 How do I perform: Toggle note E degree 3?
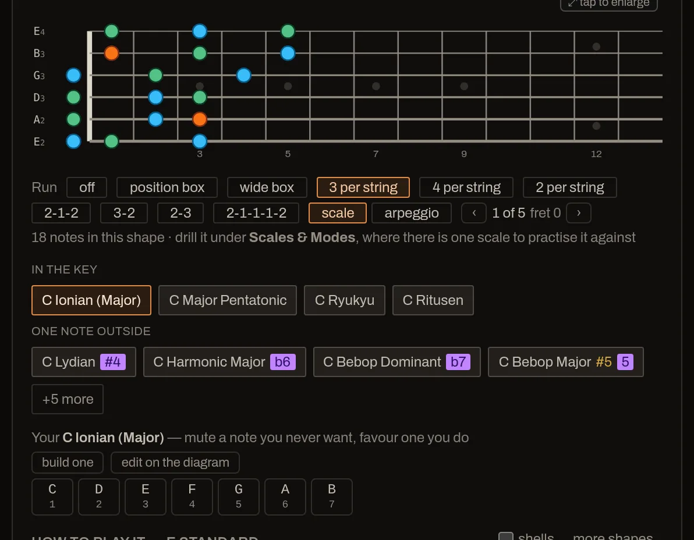[145, 497]
